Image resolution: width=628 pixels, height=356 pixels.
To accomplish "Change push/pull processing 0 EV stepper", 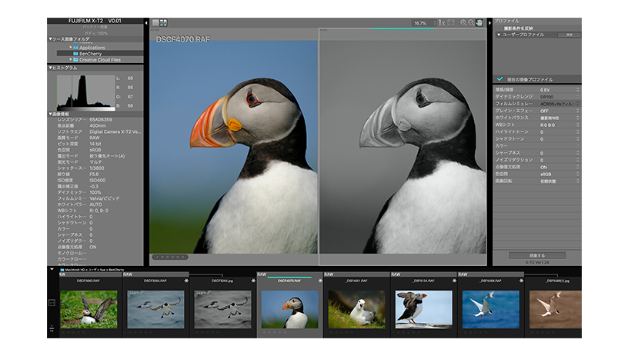I will click(577, 90).
